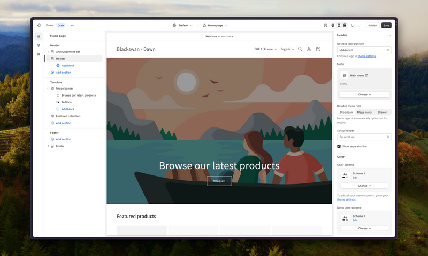This screenshot has width=428, height=256.
Task: Expand the Announcement bar section
Action: pos(48,52)
